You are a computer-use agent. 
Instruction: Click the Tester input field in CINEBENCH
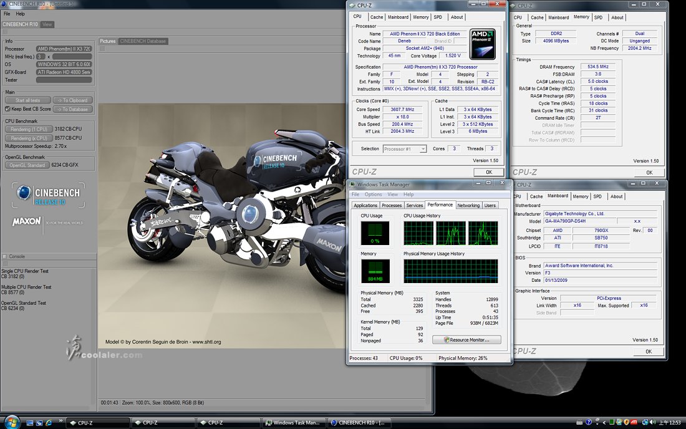click(64, 80)
